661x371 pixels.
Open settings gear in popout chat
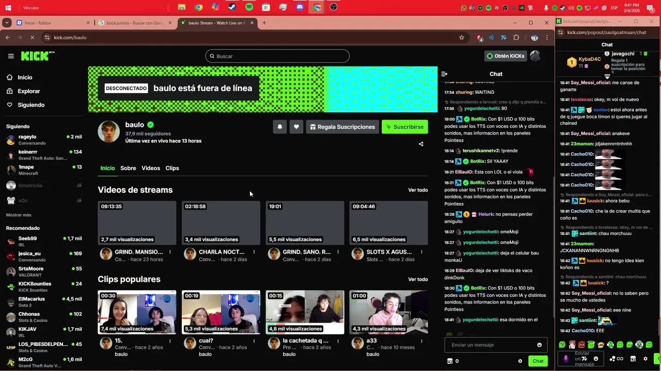click(x=645, y=359)
